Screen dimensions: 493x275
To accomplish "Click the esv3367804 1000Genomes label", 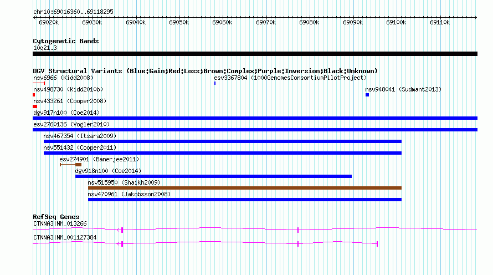I will point(290,78).
